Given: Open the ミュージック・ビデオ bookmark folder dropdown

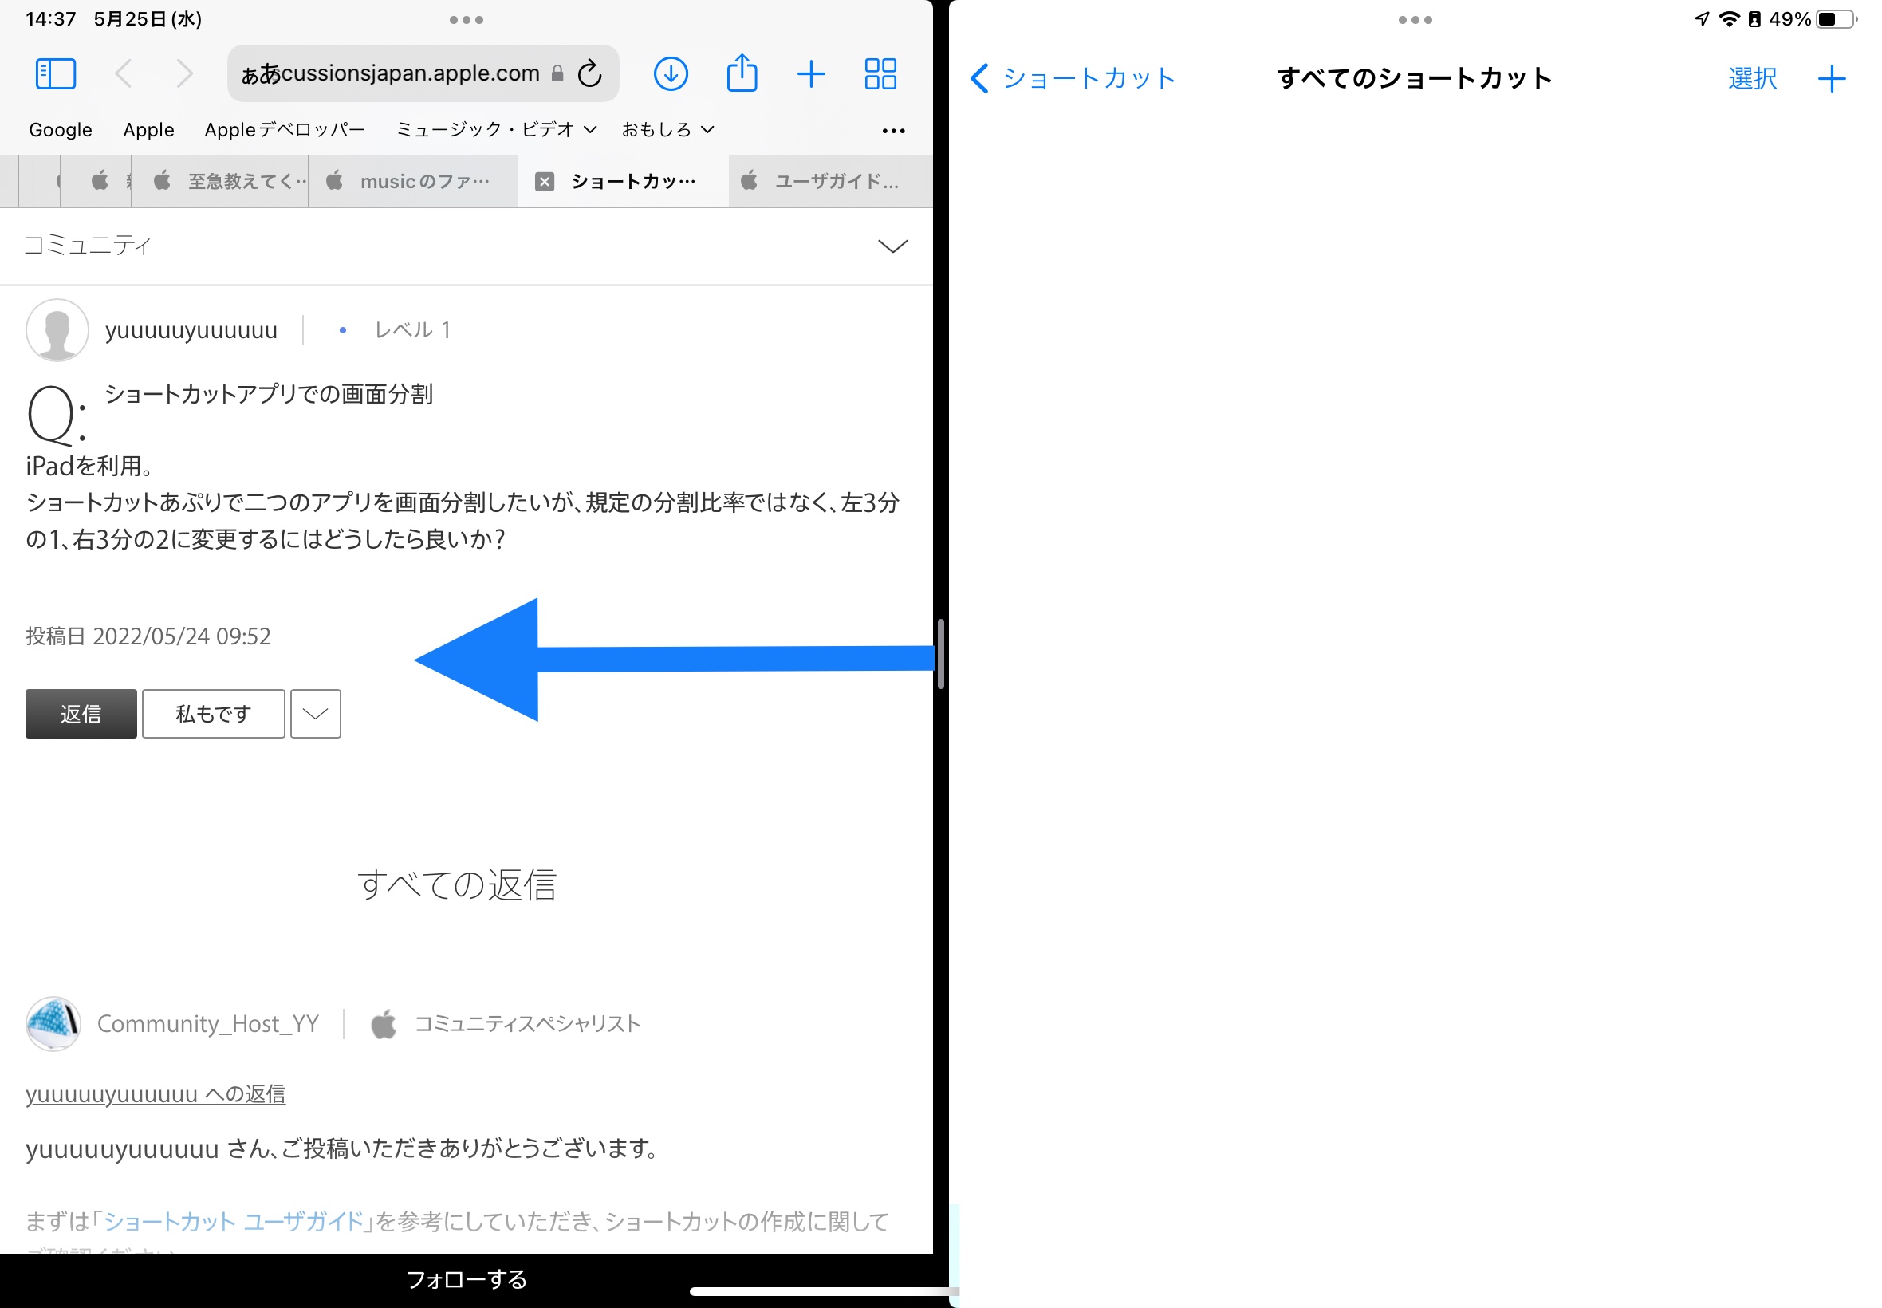Looking at the screenshot, I should pos(496,129).
